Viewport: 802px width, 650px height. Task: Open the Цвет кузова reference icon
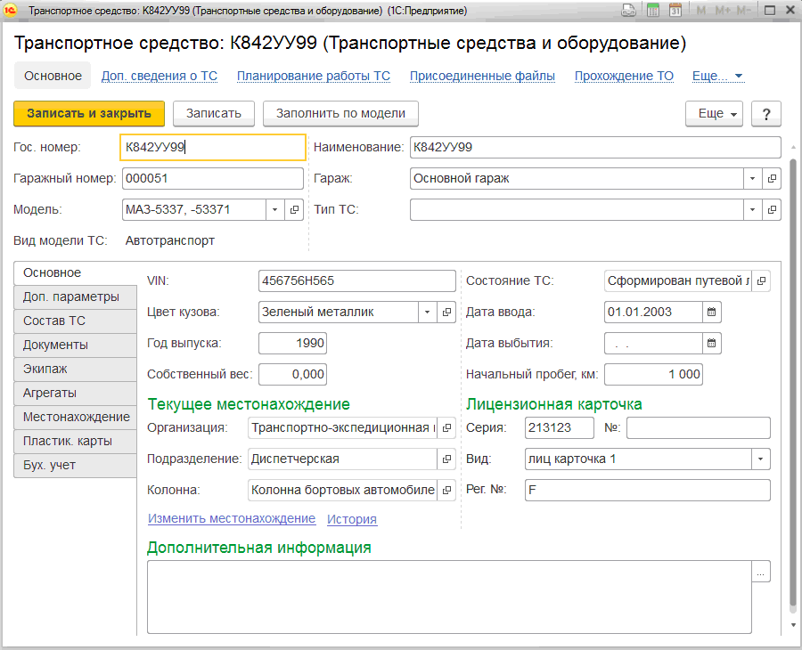[446, 312]
